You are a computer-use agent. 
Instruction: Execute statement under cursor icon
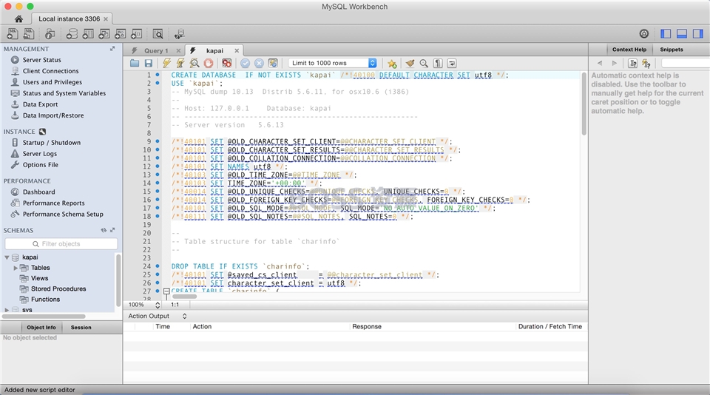180,64
